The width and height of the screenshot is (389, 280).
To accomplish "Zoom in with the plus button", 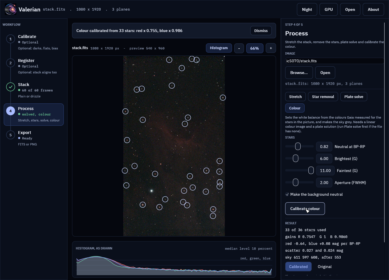I will 271,48.
